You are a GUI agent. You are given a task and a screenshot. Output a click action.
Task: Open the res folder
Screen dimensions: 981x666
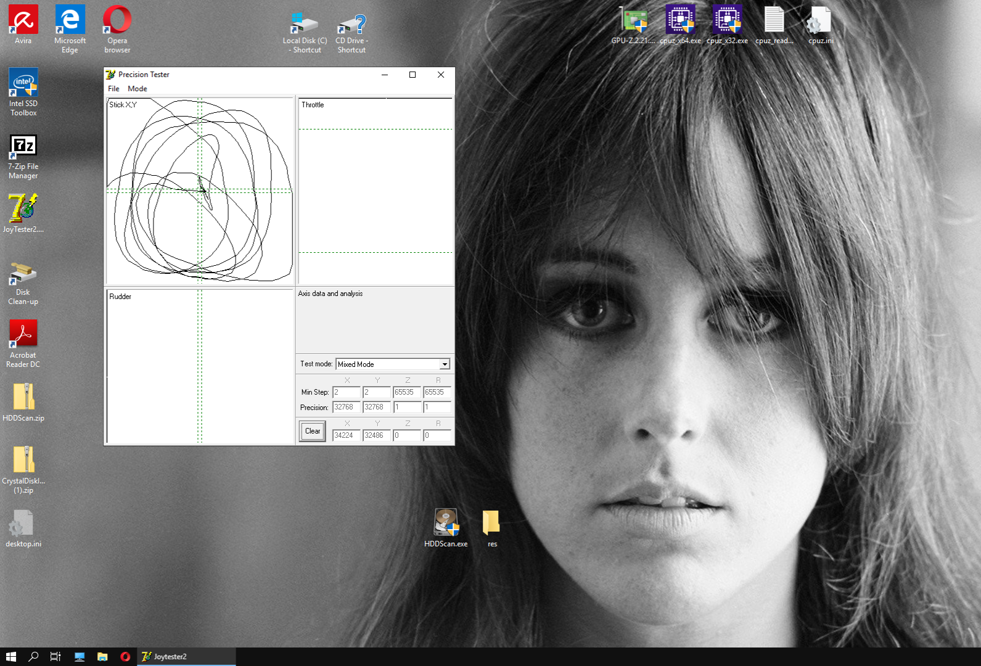[491, 524]
